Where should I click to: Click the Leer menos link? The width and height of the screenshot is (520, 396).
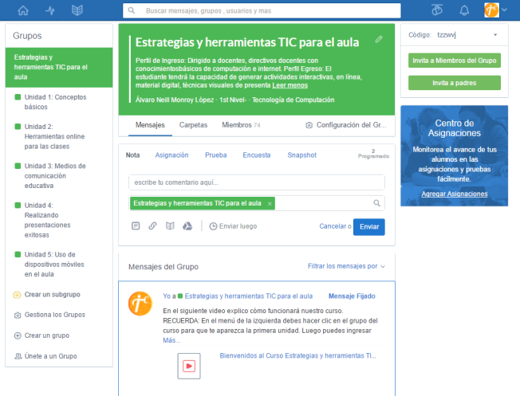[x=290, y=85]
